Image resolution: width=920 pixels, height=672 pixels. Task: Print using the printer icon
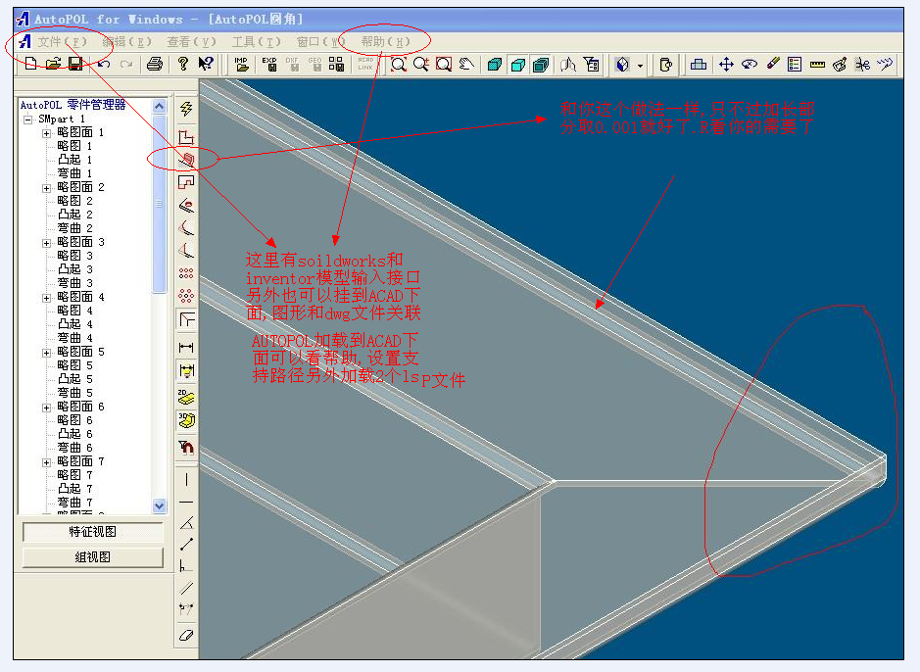[x=155, y=64]
